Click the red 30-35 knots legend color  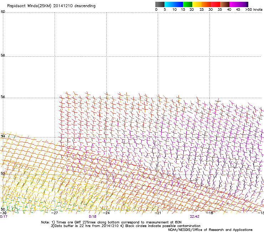(x=215, y=4)
